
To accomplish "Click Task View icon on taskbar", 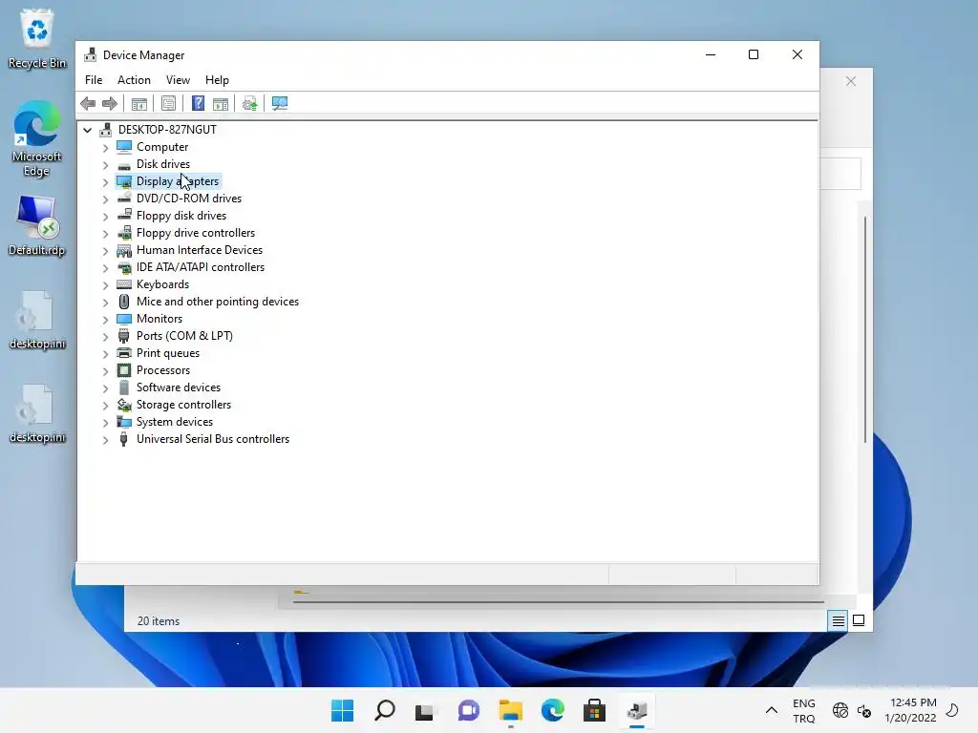I will point(424,710).
